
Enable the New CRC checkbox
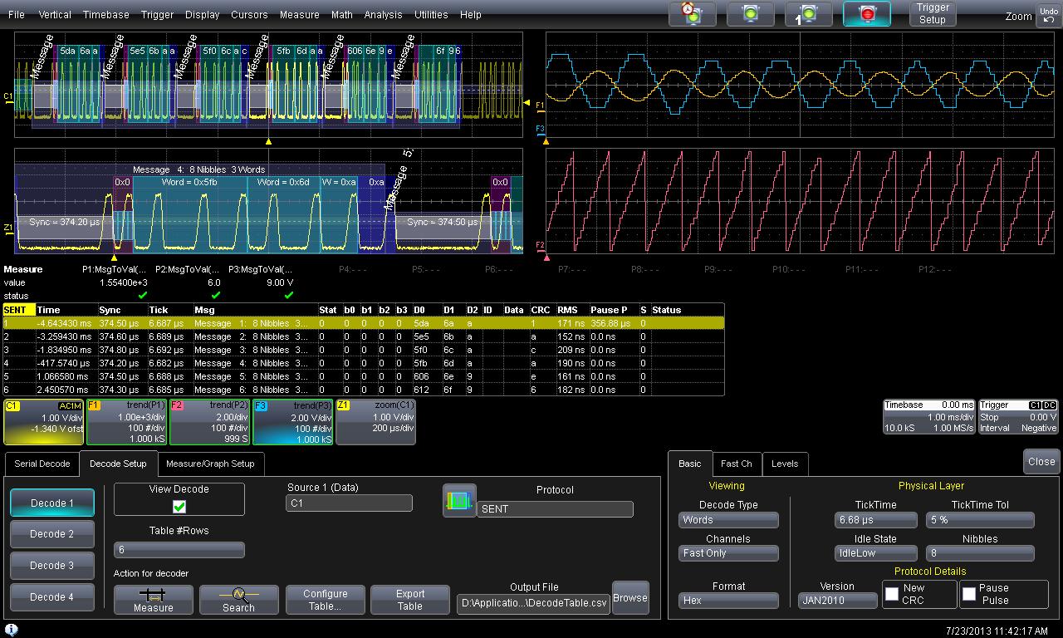tap(892, 594)
